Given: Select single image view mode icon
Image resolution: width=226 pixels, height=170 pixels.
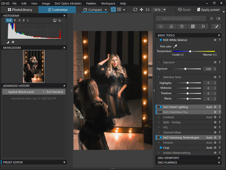Looking at the screenshot, I should pos(113,10).
